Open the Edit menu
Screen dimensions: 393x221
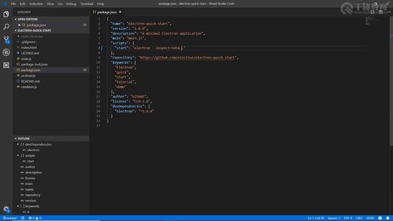(23, 4)
